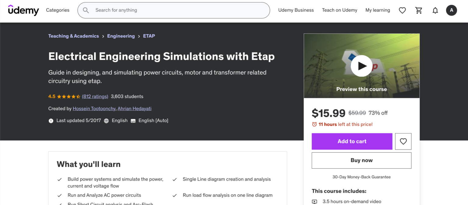
Task: Click the on-demand video icon
Action: click(x=314, y=201)
